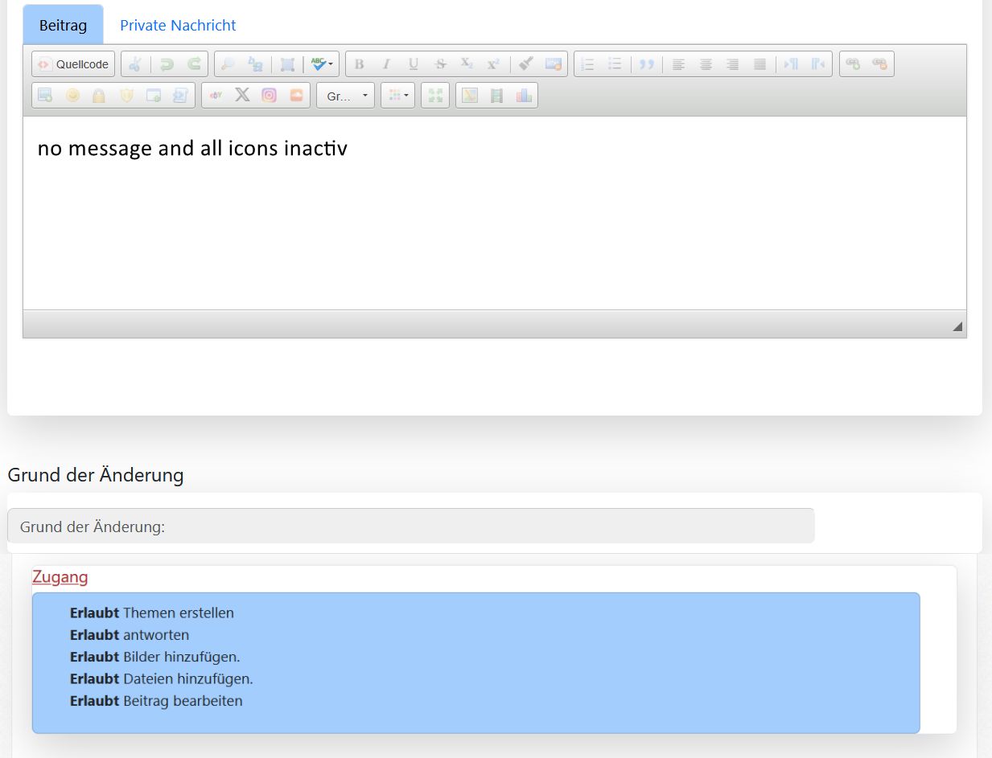Click the Zugang link
992x758 pixels.
(x=60, y=577)
